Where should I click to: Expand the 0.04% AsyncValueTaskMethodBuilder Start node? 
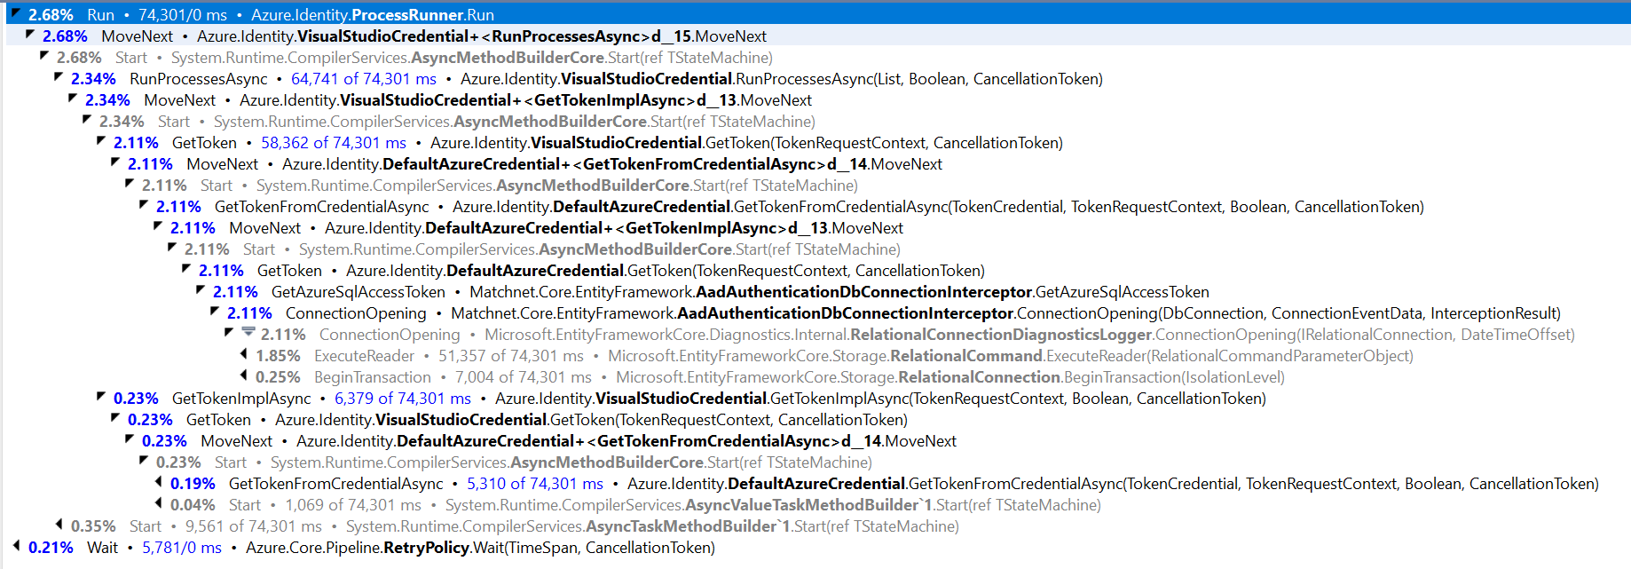[159, 504]
